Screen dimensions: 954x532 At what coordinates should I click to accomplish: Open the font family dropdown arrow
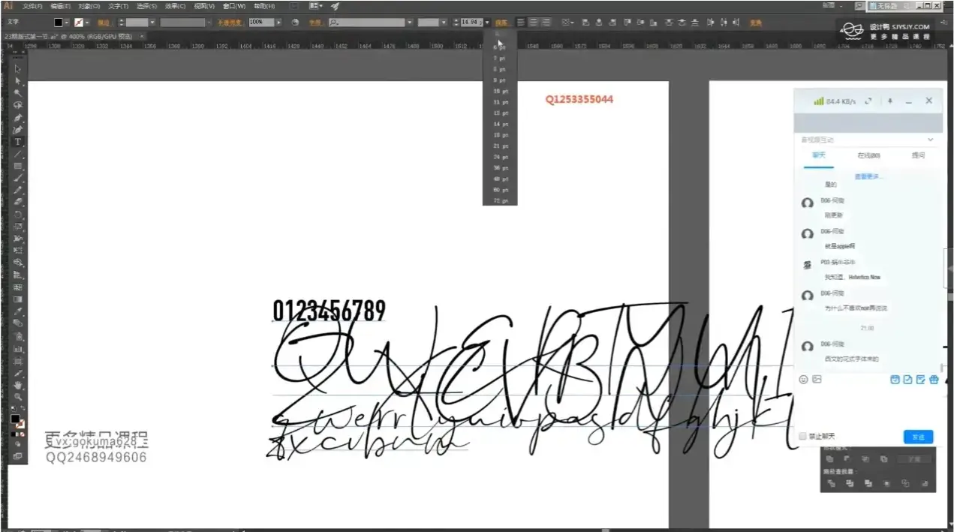click(410, 23)
